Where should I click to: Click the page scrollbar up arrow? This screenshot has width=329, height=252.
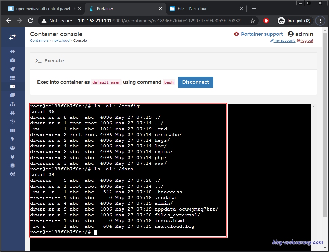[x=325, y=30]
